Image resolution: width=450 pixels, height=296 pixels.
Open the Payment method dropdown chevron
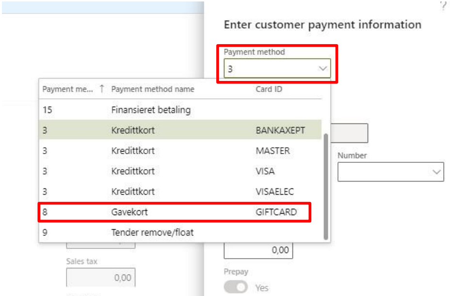[x=323, y=69]
